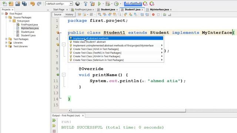
Task: Click the Find Next Occurrence icon
Action: tap(110, 14)
